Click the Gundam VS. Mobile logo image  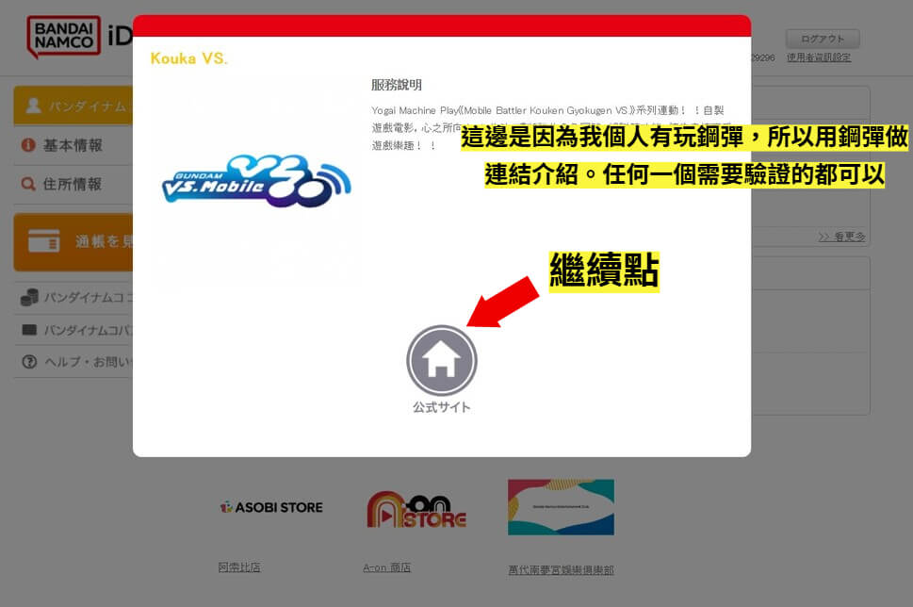coord(257,181)
